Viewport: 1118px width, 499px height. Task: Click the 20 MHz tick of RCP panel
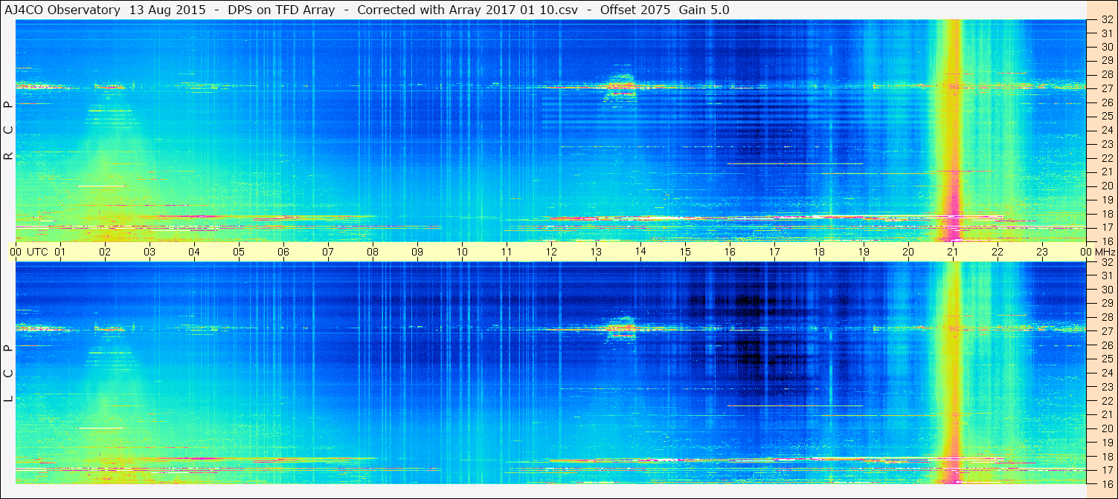tap(1106, 186)
